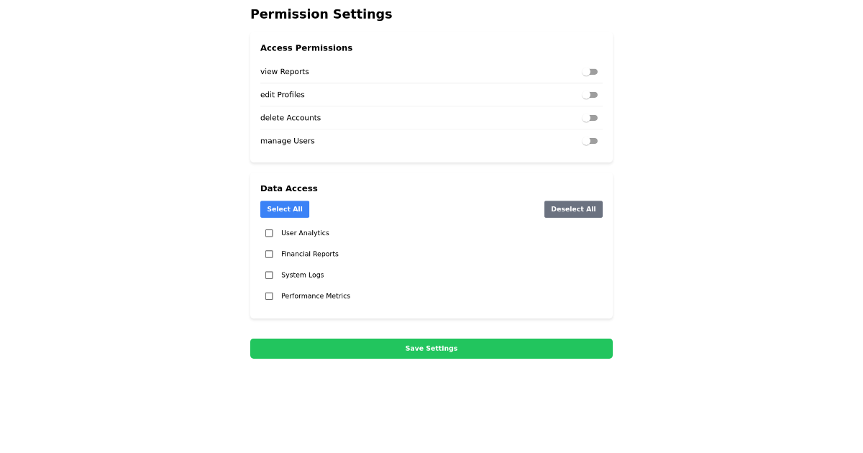This screenshot has width=863, height=453.
Task: Select the Financial Reports checkbox
Action: tap(269, 254)
